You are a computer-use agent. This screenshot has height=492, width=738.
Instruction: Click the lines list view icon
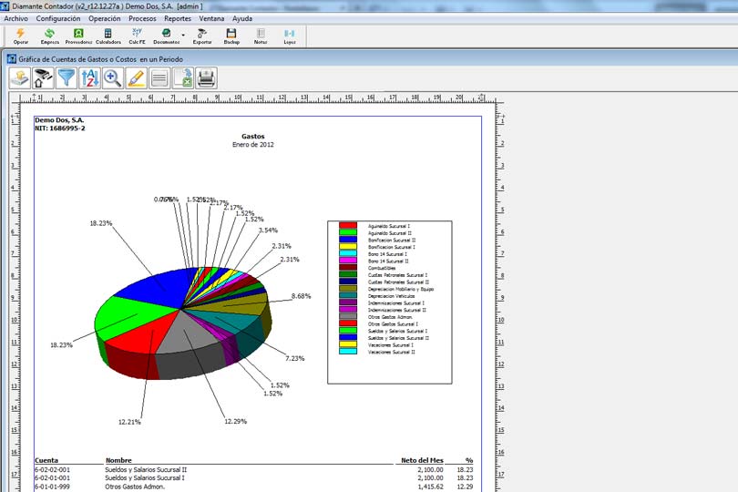pyautogui.click(x=159, y=77)
